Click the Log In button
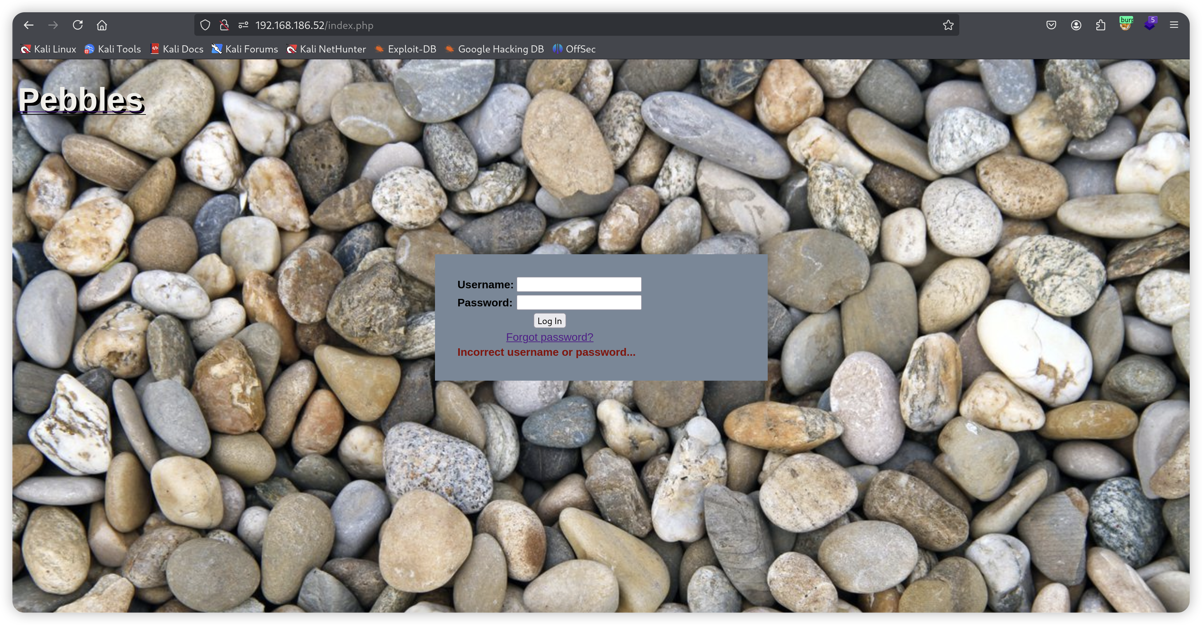The height and width of the screenshot is (625, 1202). (549, 321)
